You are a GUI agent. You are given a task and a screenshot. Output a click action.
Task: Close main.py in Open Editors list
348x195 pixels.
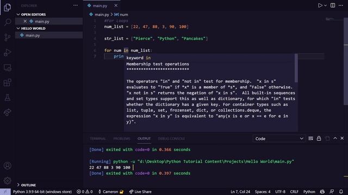click(25, 21)
